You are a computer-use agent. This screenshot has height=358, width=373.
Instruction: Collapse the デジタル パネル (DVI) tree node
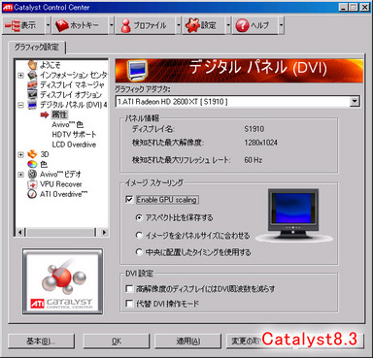(20, 105)
